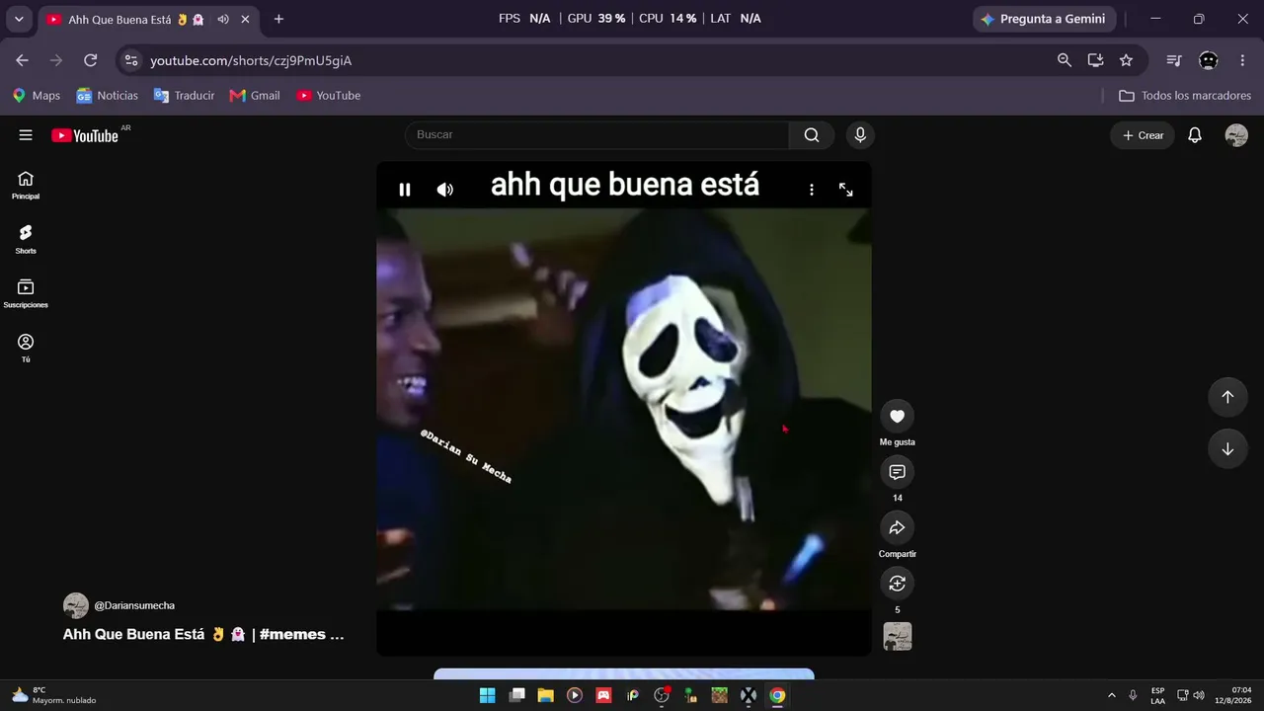1264x711 pixels.
Task: Open the weather widget showing 8°C
Action: pyautogui.click(x=54, y=695)
